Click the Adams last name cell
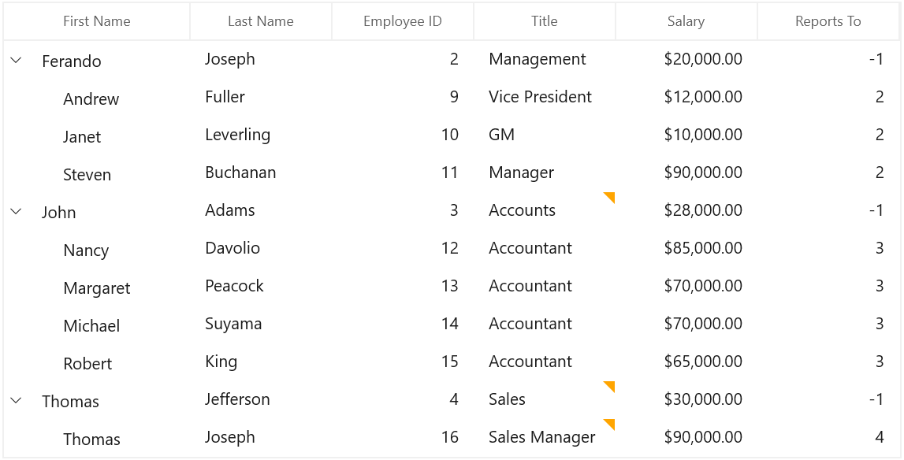Screen dimensions: 904x460 click(x=261, y=210)
